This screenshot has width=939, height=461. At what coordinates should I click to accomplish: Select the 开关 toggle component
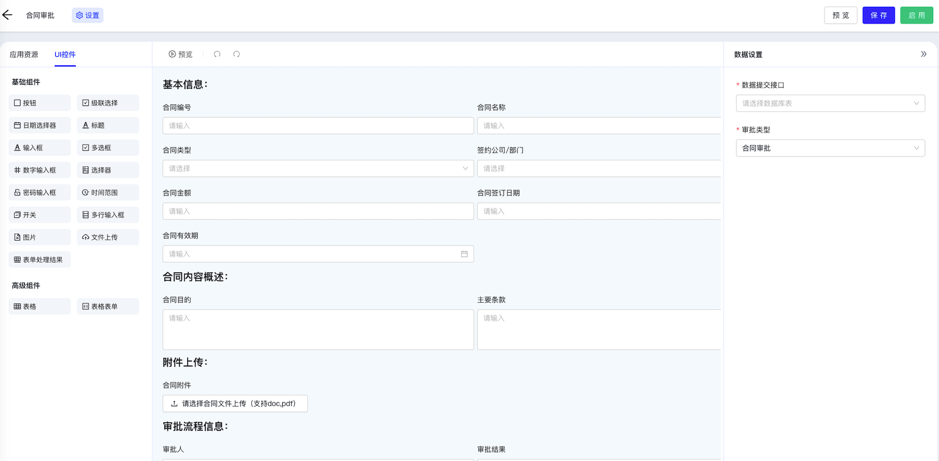(x=39, y=215)
